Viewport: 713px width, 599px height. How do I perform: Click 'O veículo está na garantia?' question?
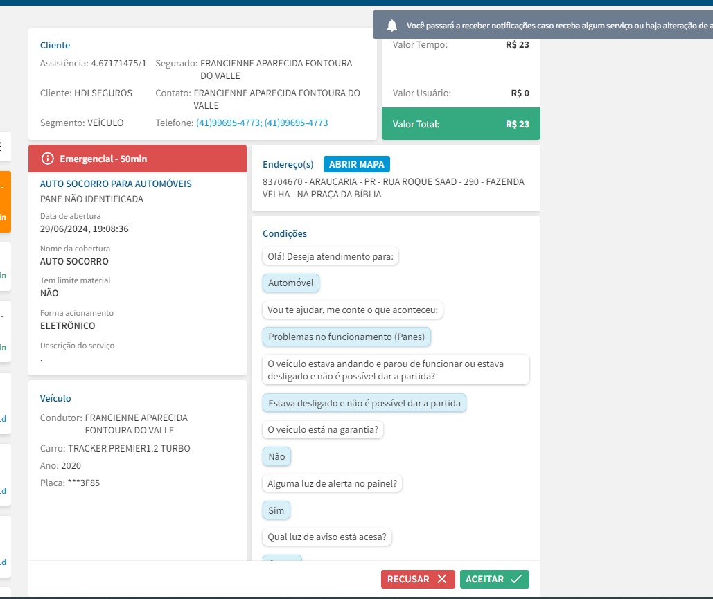323,429
